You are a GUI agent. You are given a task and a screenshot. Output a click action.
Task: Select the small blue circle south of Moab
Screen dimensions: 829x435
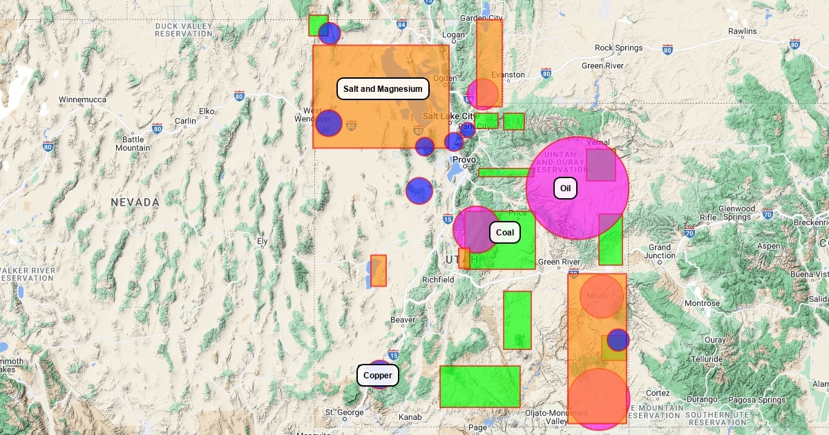click(x=618, y=340)
